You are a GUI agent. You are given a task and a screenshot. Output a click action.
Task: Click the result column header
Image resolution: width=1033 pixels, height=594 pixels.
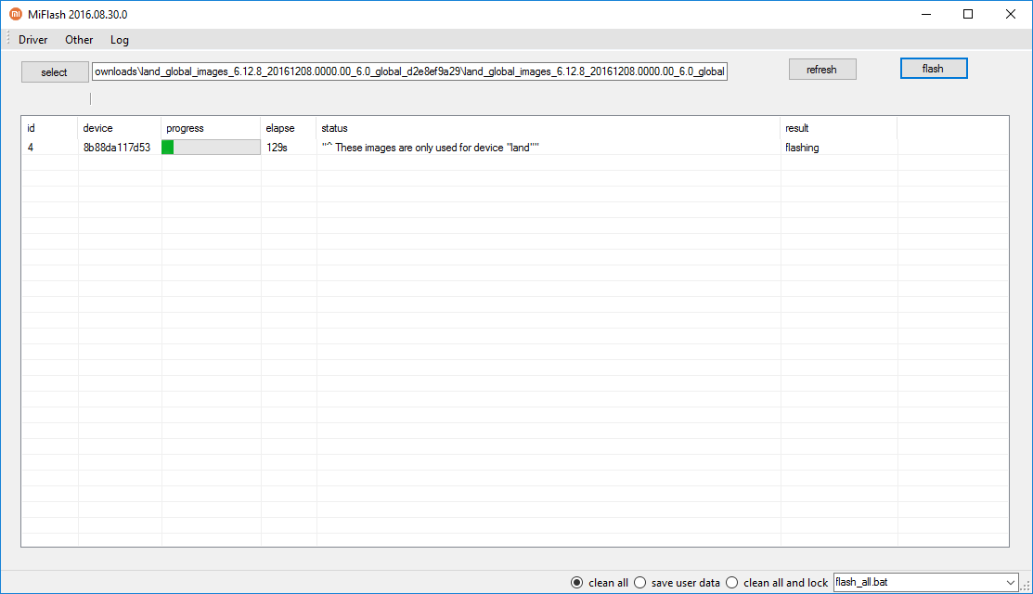tap(839, 128)
